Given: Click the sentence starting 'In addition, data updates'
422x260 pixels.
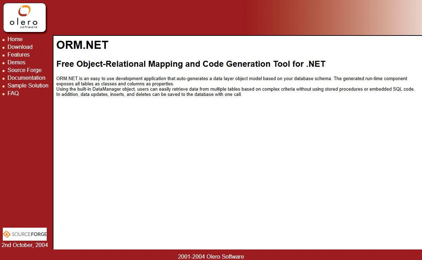Looking at the screenshot, I should click(x=149, y=94).
